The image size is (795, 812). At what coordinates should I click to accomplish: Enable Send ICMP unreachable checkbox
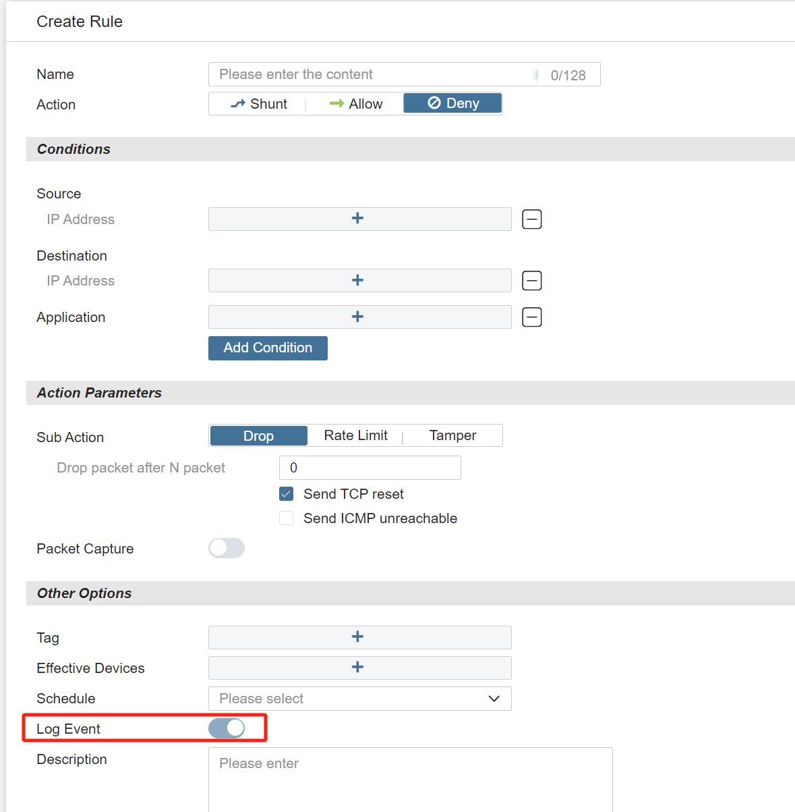coord(287,518)
